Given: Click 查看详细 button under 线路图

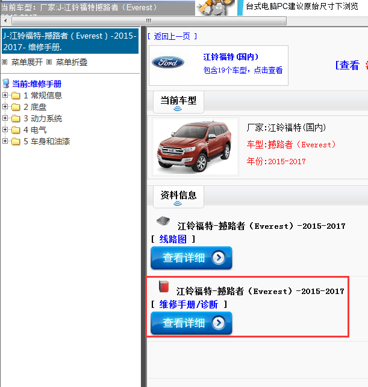Looking at the screenshot, I should (x=192, y=258).
